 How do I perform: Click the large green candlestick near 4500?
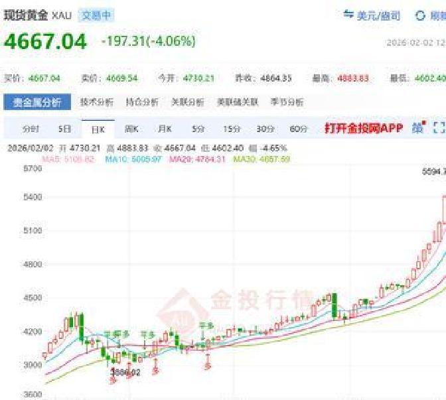tap(334, 306)
